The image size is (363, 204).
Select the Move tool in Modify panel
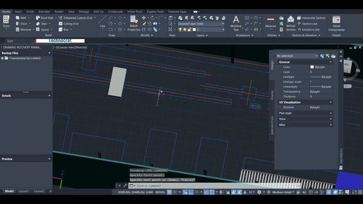tap(143, 18)
